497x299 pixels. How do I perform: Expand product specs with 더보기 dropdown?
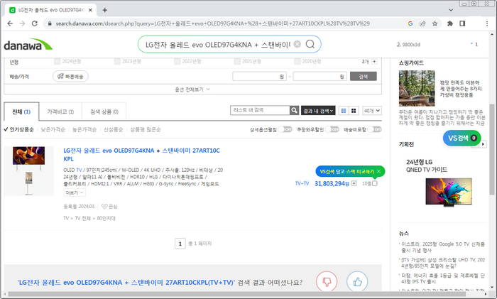pyautogui.click(x=75, y=192)
